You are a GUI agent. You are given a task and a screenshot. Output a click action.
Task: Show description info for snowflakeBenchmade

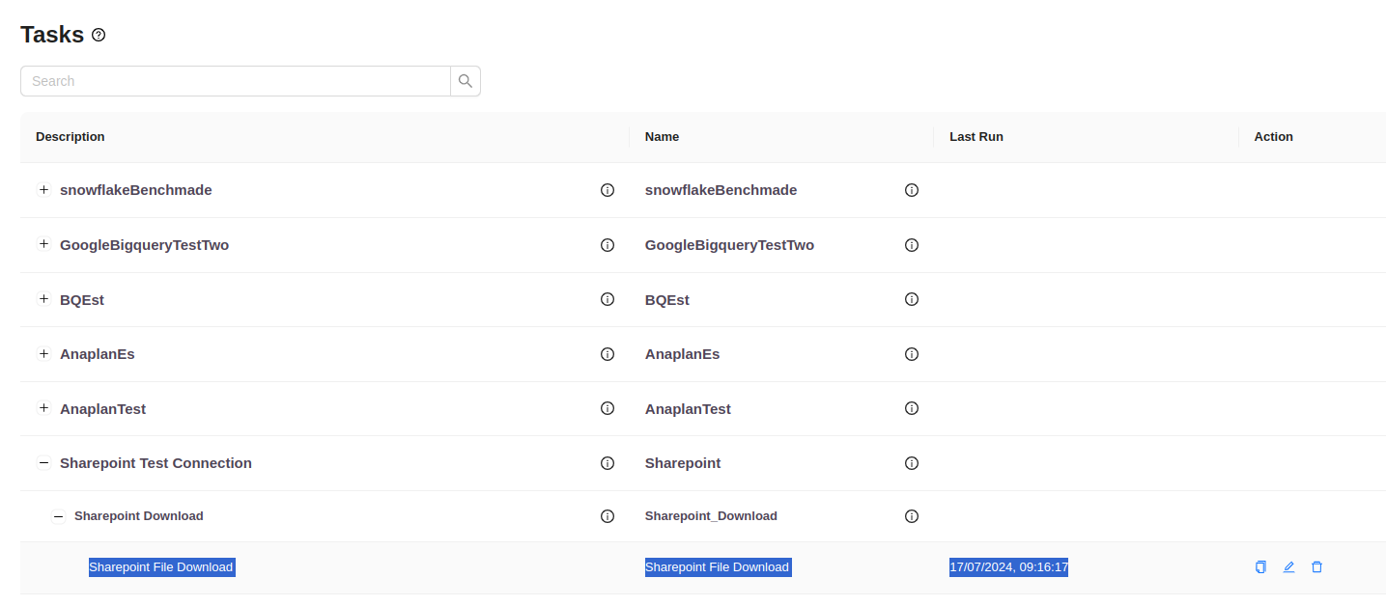click(608, 190)
